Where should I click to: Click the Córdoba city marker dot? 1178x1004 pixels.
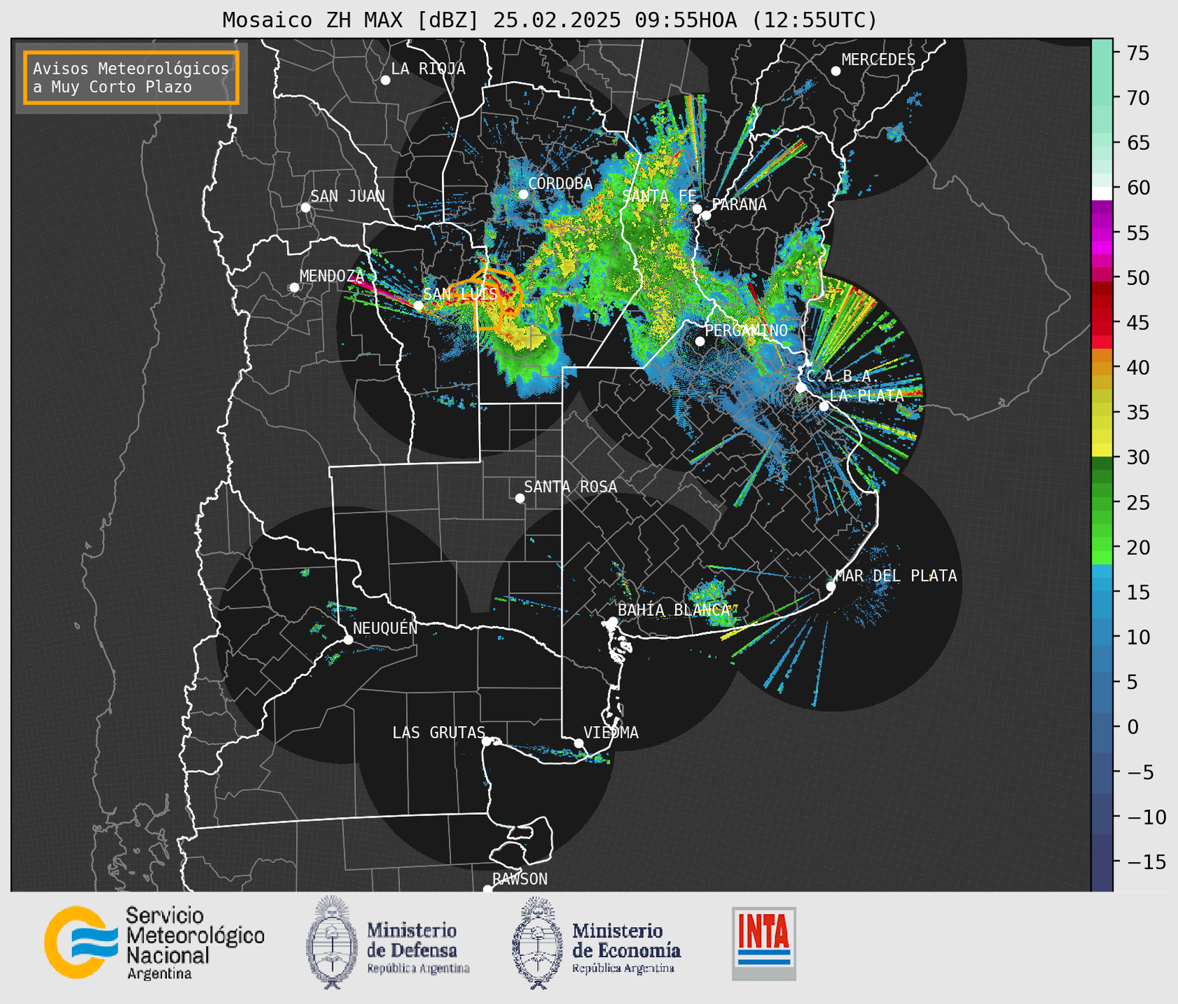point(523,194)
